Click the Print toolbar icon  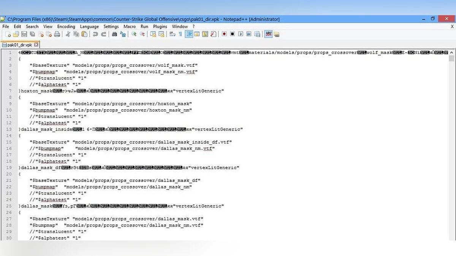point(57,34)
